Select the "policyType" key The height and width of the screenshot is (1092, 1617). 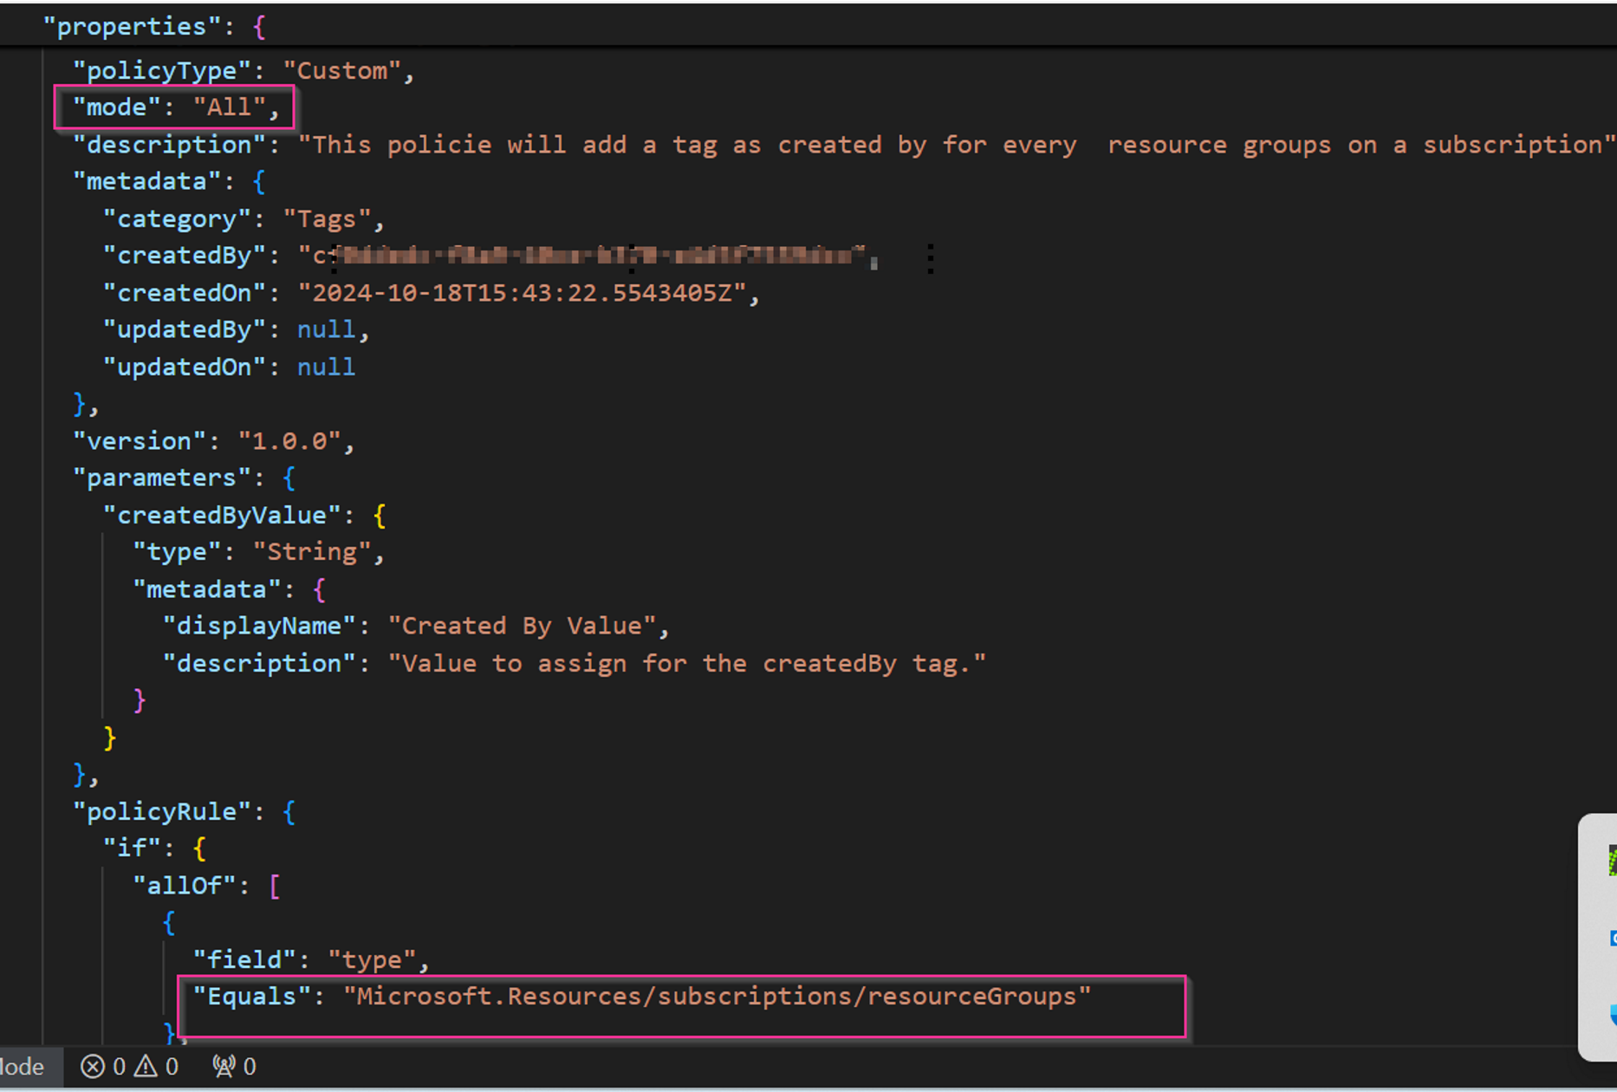click(x=162, y=70)
